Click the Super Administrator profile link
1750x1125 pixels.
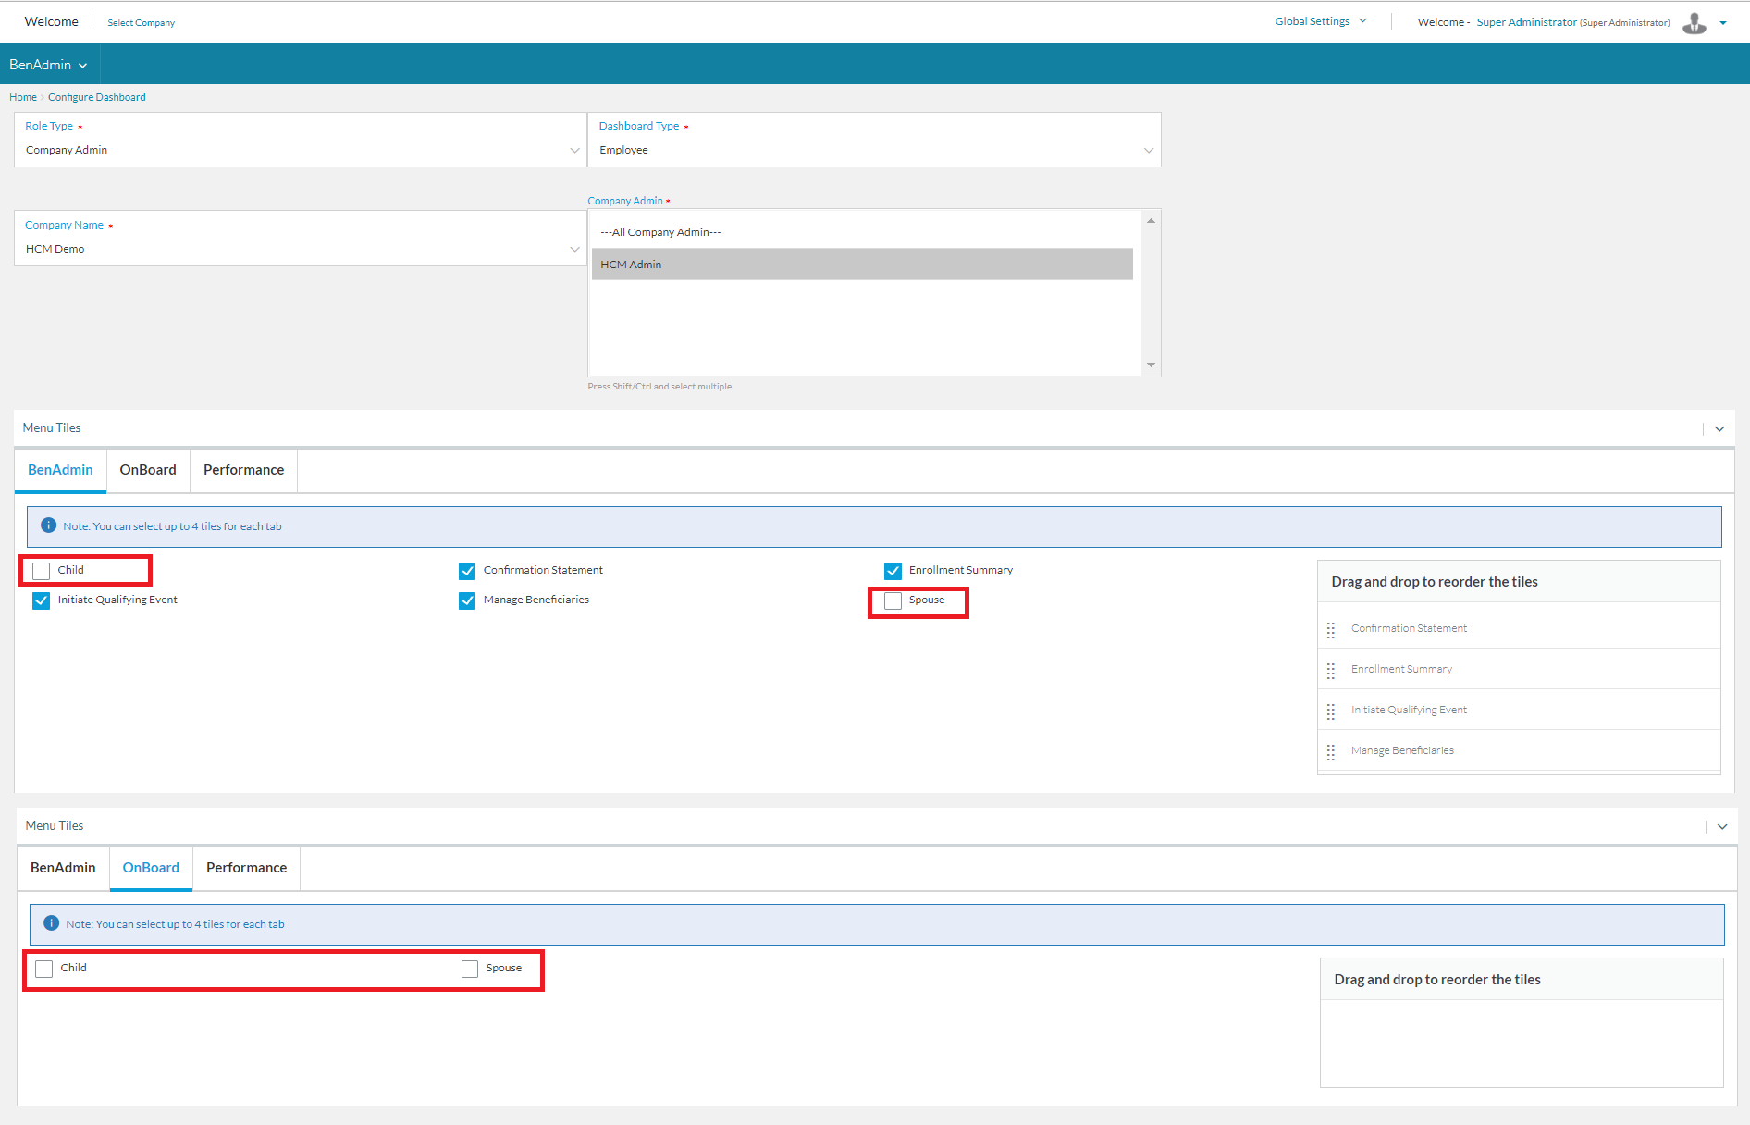1526,22
